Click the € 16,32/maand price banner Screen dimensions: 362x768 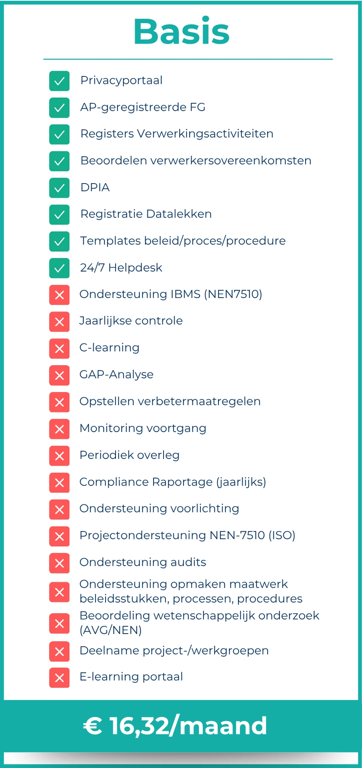[175, 726]
